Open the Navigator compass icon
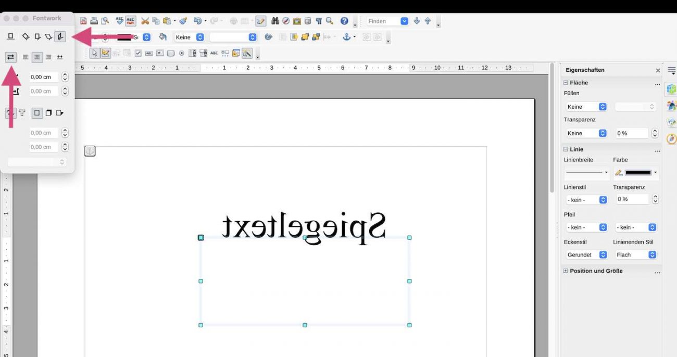 [286, 21]
